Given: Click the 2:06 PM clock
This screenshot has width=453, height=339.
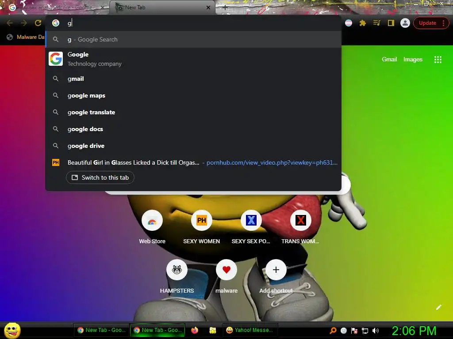Looking at the screenshot, I should click(x=414, y=331).
